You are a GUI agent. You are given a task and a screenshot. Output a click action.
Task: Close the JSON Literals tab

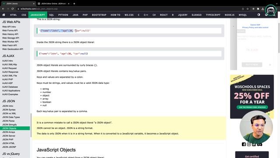click(34, 4)
